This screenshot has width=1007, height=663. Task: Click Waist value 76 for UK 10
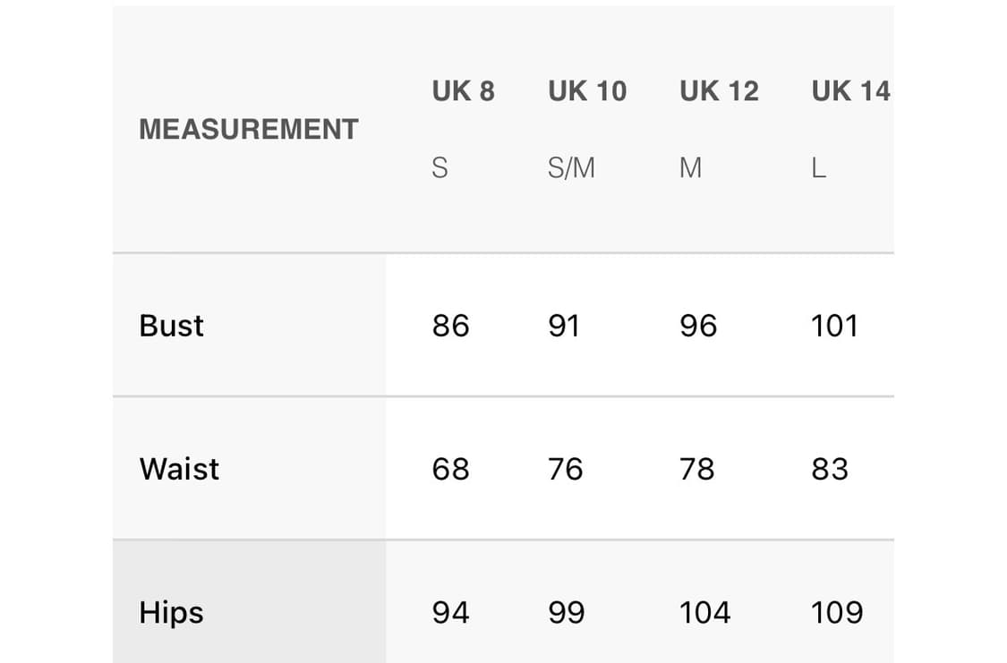click(565, 469)
